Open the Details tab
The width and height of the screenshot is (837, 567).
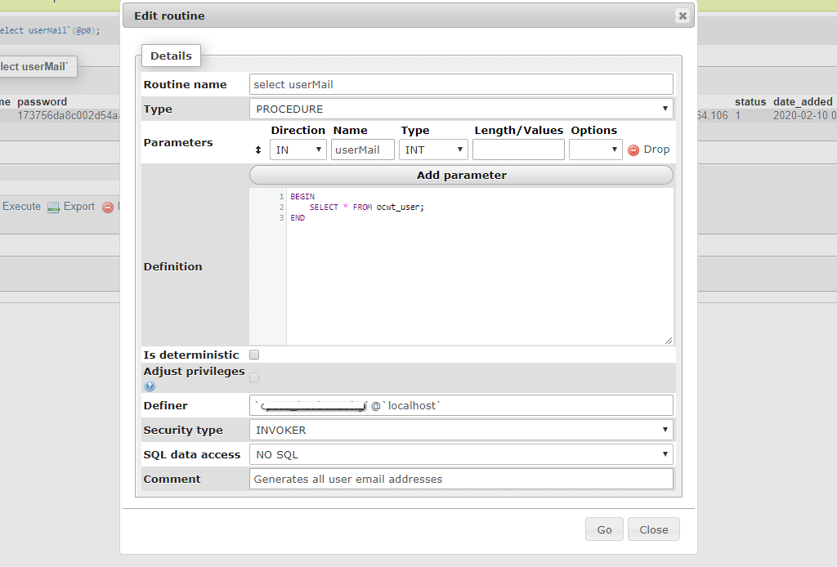click(x=171, y=56)
